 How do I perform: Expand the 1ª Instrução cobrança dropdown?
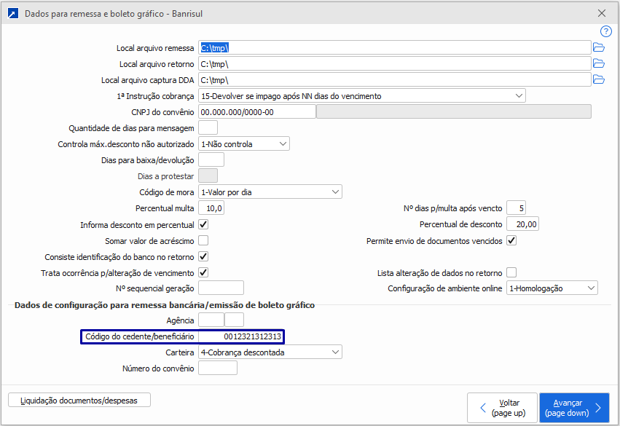pos(519,95)
